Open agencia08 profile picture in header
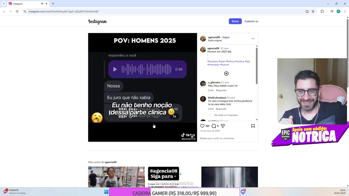This screenshot has width=349, height=196. point(203,39)
